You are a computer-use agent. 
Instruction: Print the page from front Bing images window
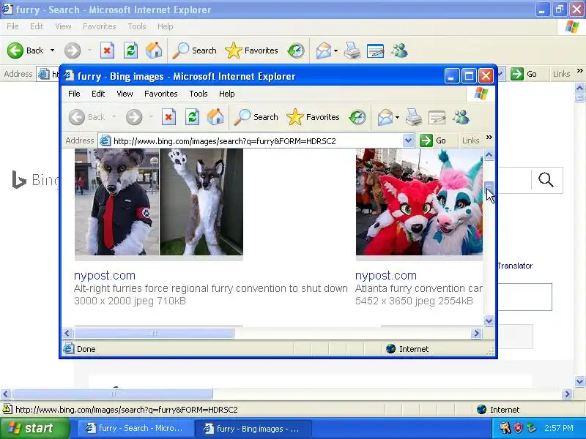(414, 117)
